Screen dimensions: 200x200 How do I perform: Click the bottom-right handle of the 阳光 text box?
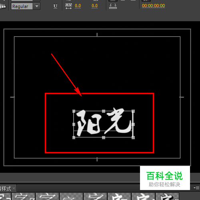(x=133, y=138)
